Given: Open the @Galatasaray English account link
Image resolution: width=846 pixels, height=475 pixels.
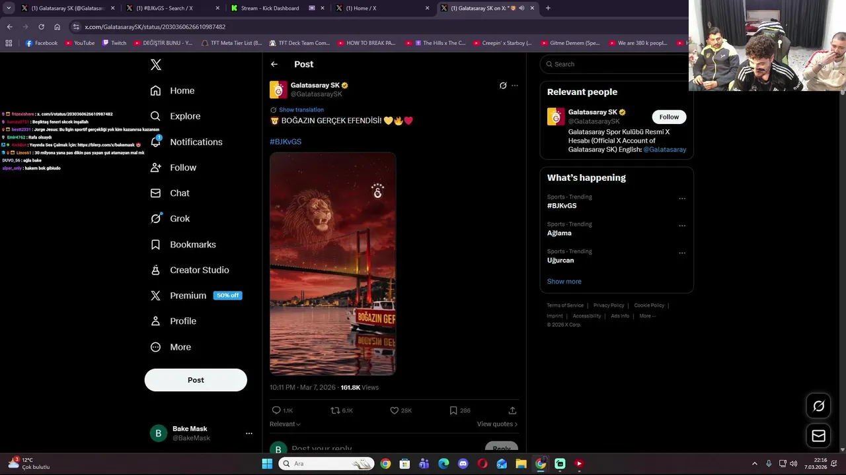Looking at the screenshot, I should [664, 150].
